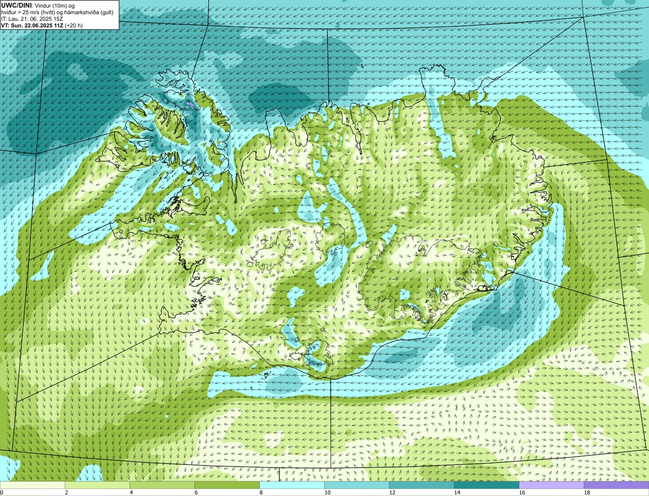Click the 6–8 m/s olive green scale segment

click(227, 485)
